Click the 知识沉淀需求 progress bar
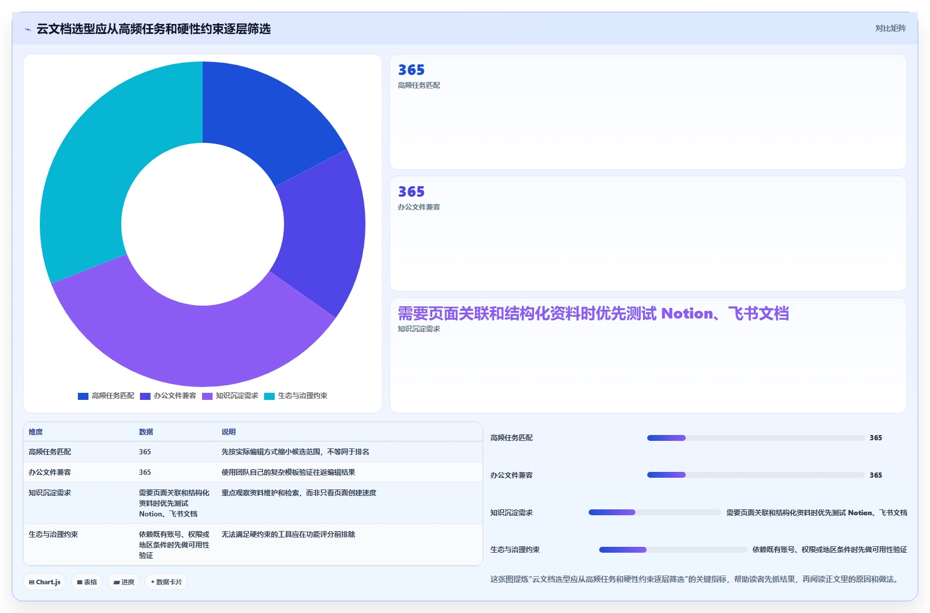 655,512
